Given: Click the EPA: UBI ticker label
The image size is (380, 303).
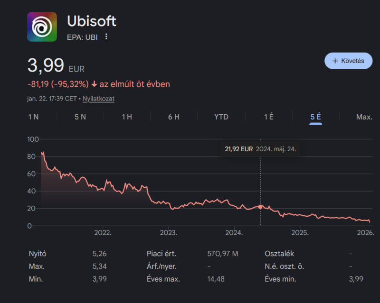Looking at the screenshot, I should click(x=82, y=37).
